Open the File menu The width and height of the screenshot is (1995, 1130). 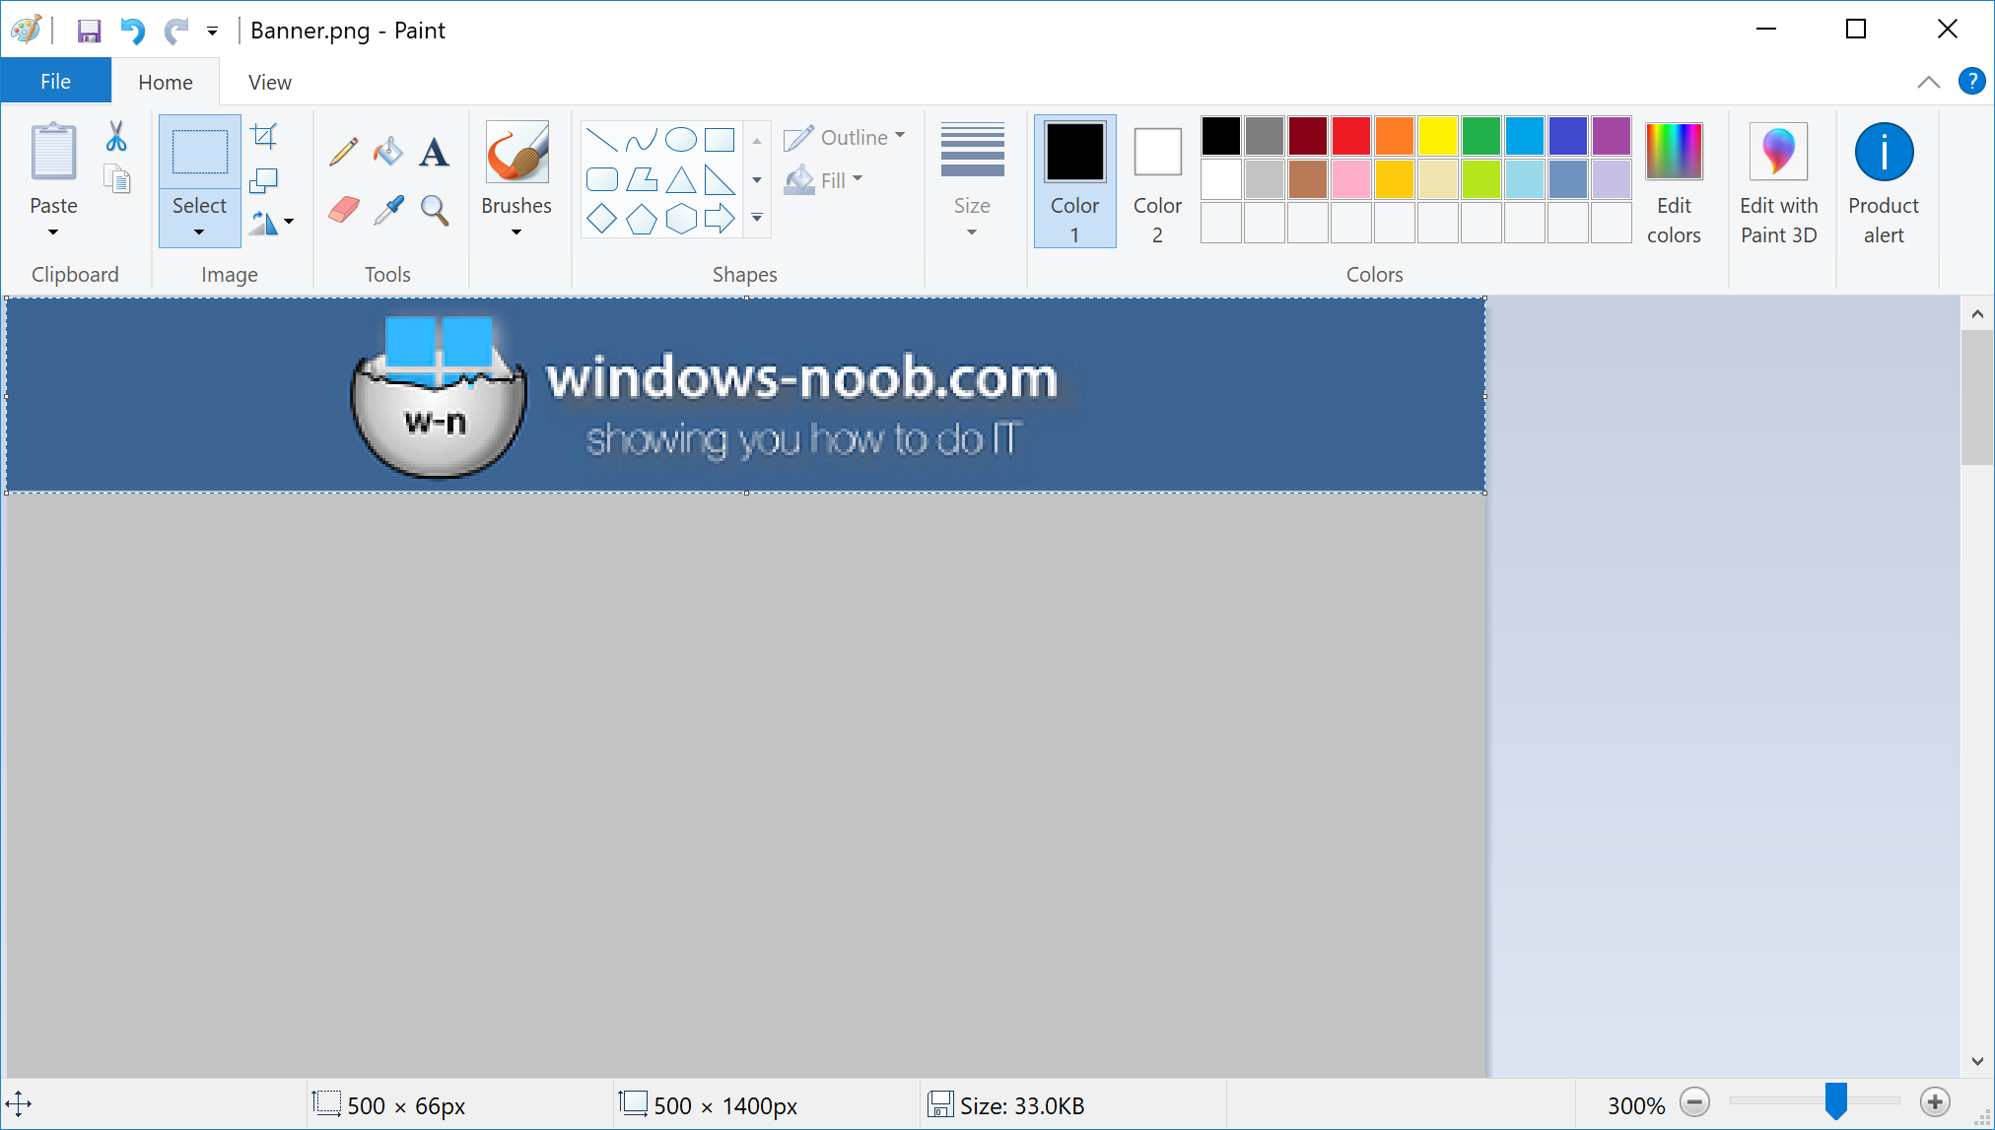coord(55,82)
